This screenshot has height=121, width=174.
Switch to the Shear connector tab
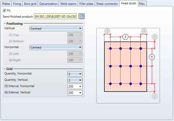point(107,4)
